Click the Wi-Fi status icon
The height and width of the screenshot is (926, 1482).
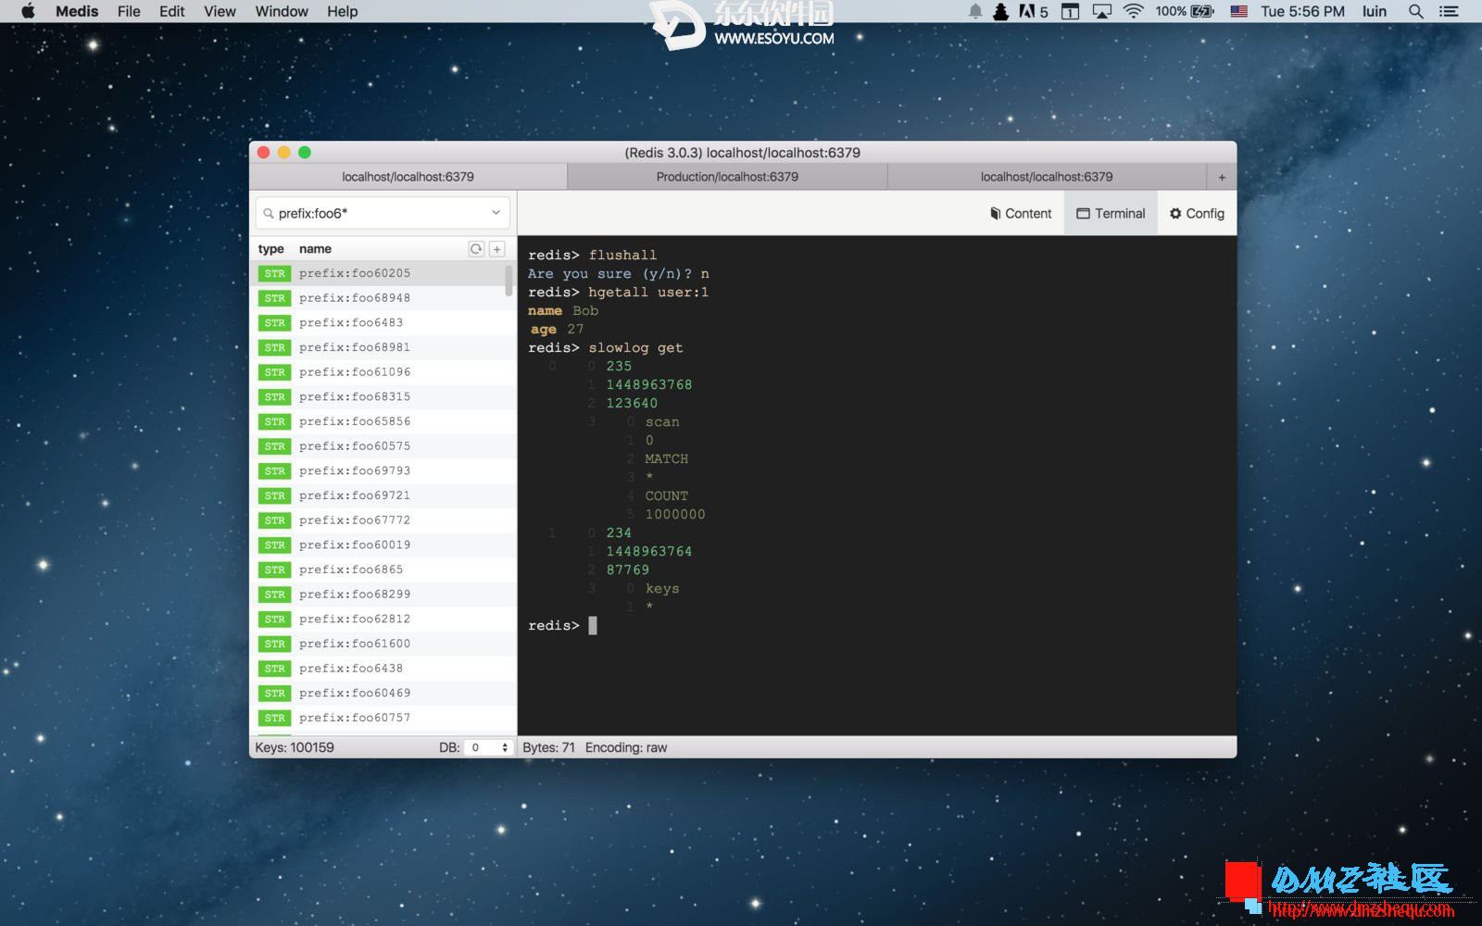(x=1133, y=11)
